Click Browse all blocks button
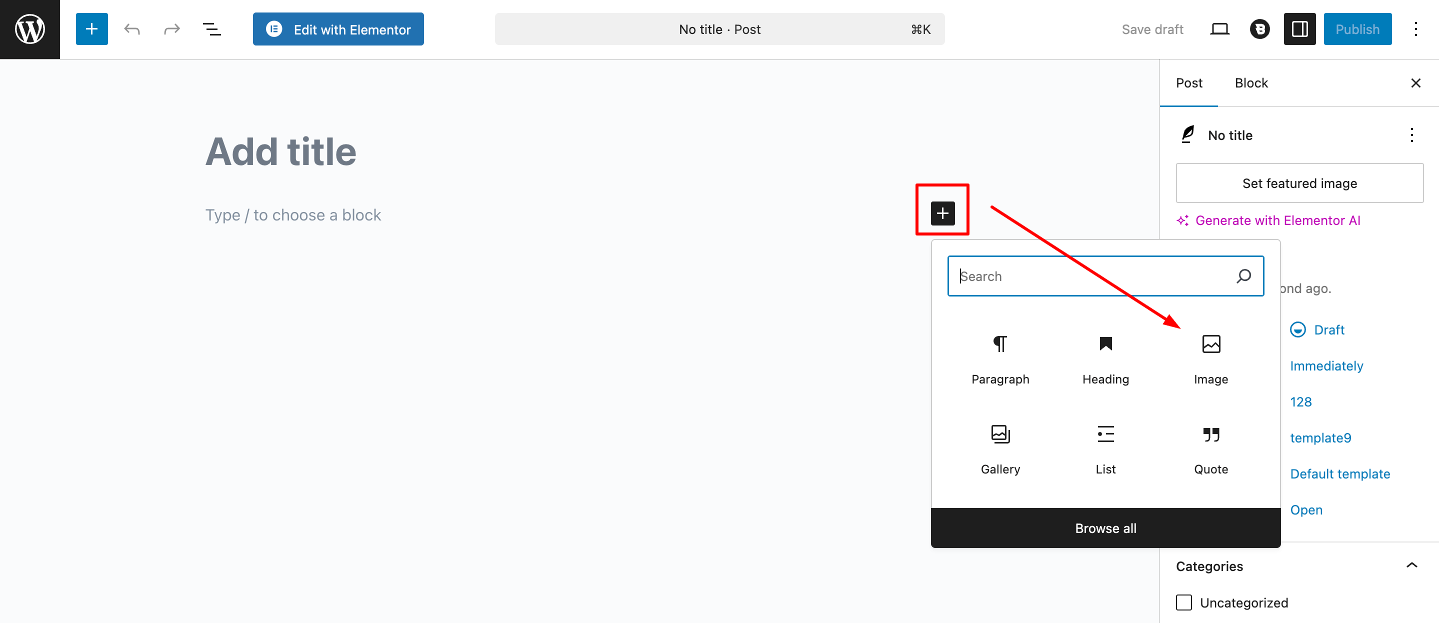Viewport: 1439px width, 623px height. [x=1105, y=528]
